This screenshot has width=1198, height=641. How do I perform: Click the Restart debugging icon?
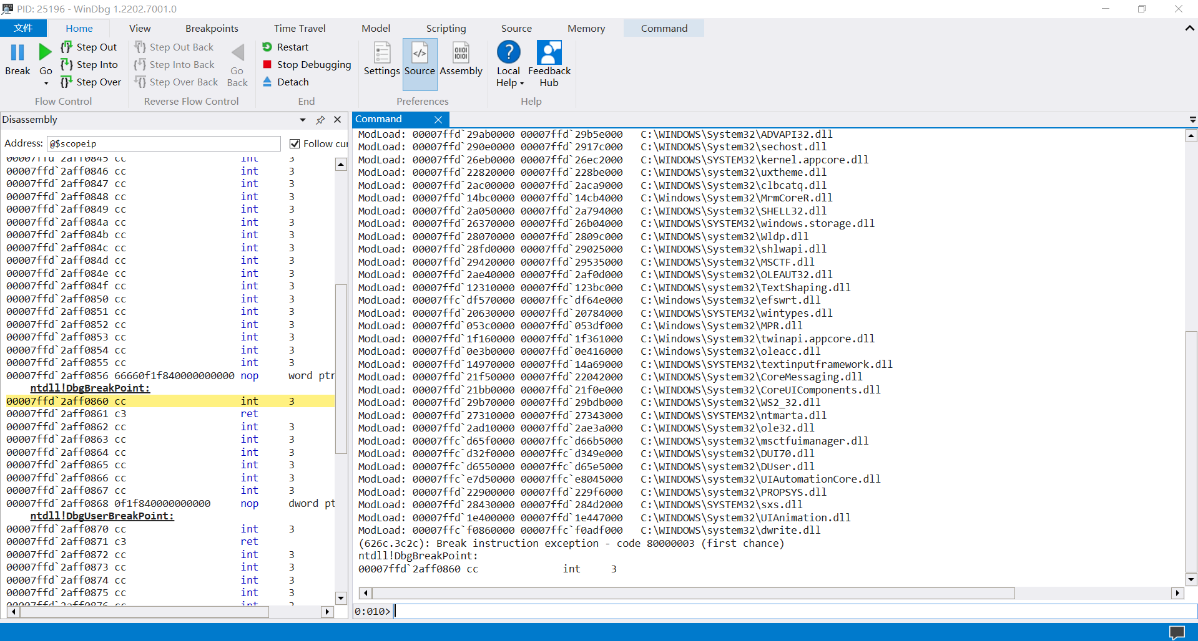tap(267, 47)
